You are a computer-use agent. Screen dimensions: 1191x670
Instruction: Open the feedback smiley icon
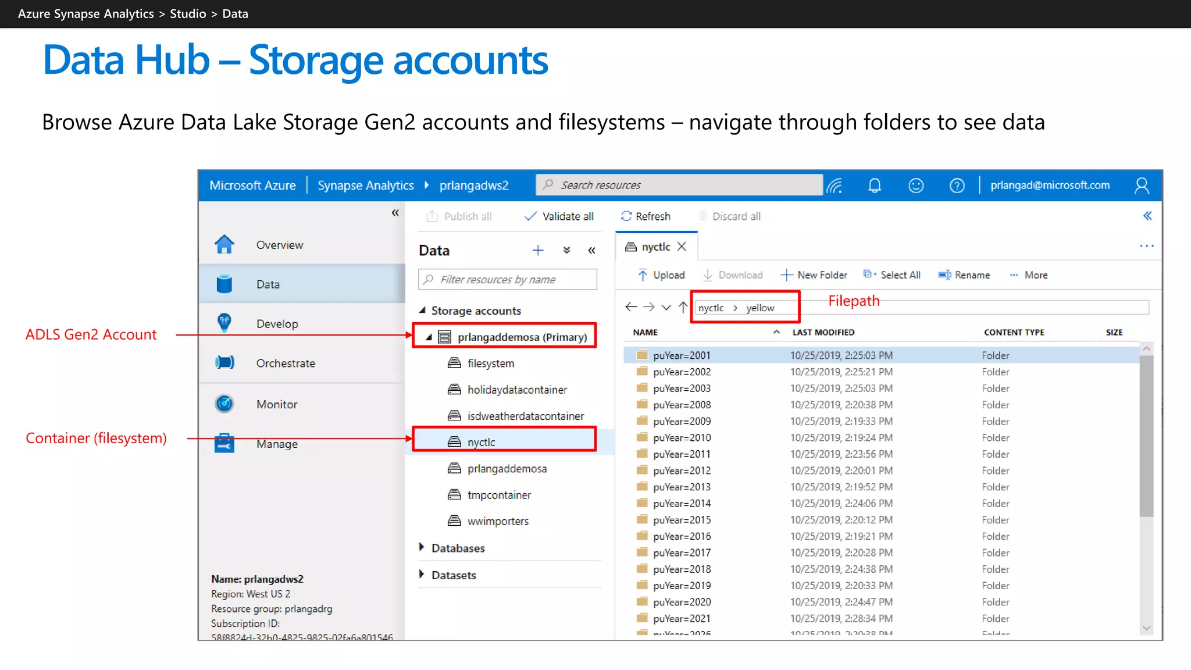pos(916,186)
